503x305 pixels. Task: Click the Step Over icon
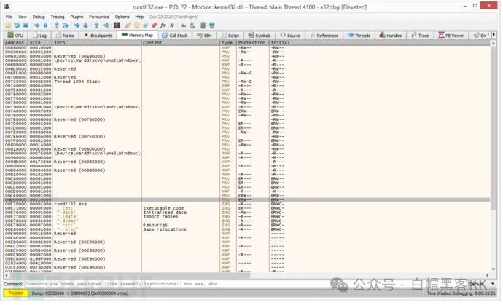coord(66,25)
